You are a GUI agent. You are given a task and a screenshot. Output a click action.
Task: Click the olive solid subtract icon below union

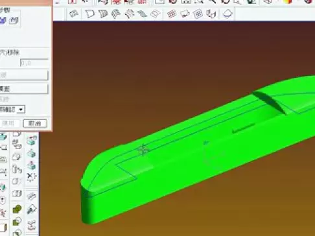[17, 221]
